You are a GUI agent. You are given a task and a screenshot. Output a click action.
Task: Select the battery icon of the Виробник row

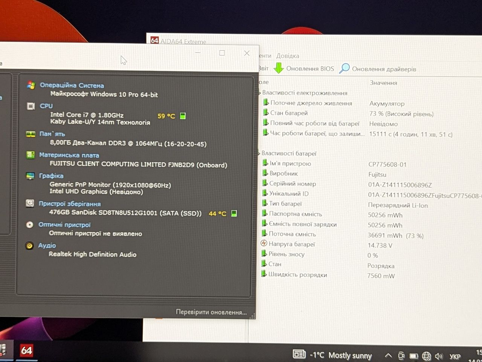click(x=265, y=173)
